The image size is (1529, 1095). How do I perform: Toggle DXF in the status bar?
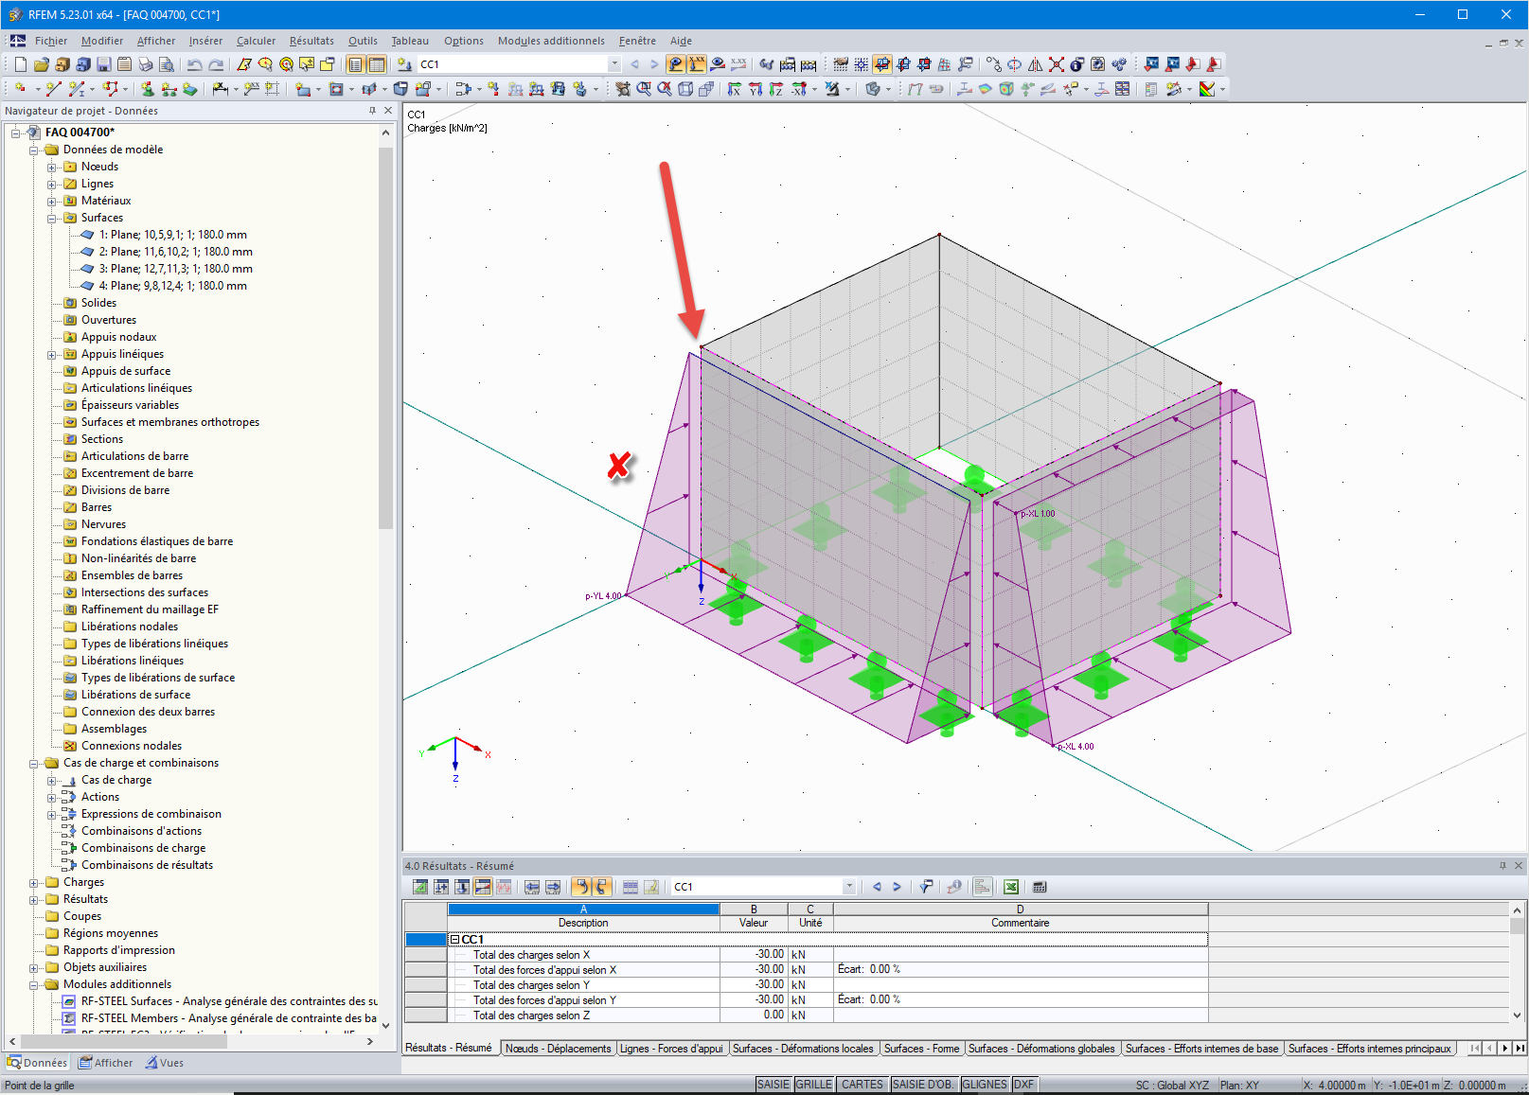pos(1024,1085)
